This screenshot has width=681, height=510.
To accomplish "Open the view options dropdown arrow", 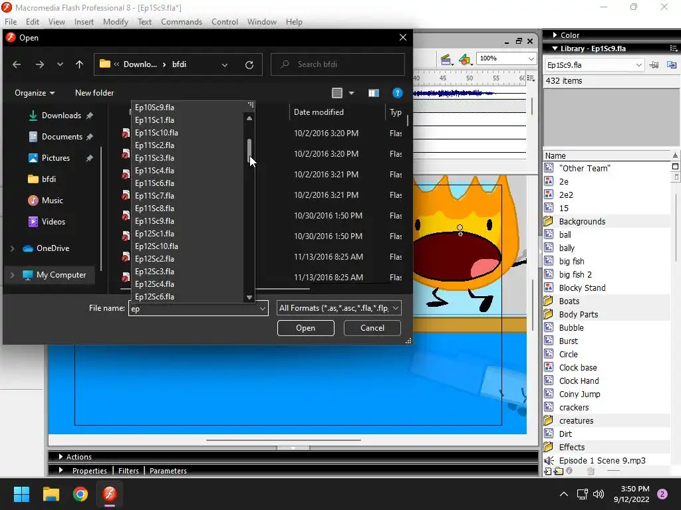I will (351, 93).
